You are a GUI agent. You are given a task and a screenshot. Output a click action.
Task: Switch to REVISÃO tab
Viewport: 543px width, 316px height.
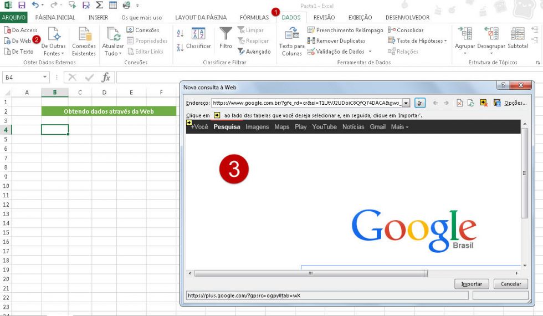[324, 17]
